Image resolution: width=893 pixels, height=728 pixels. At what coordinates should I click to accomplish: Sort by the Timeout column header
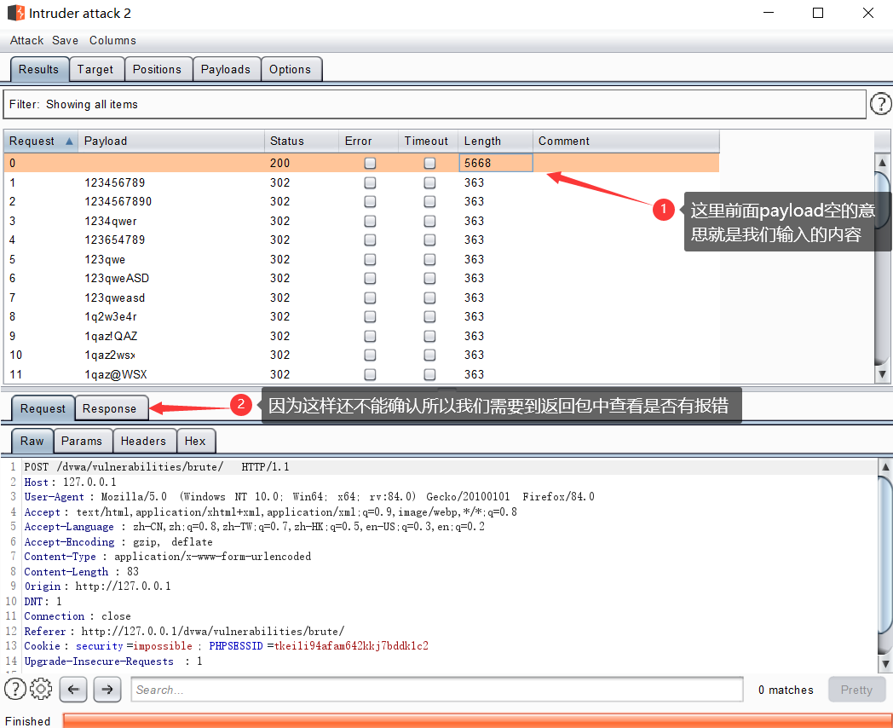tap(429, 141)
